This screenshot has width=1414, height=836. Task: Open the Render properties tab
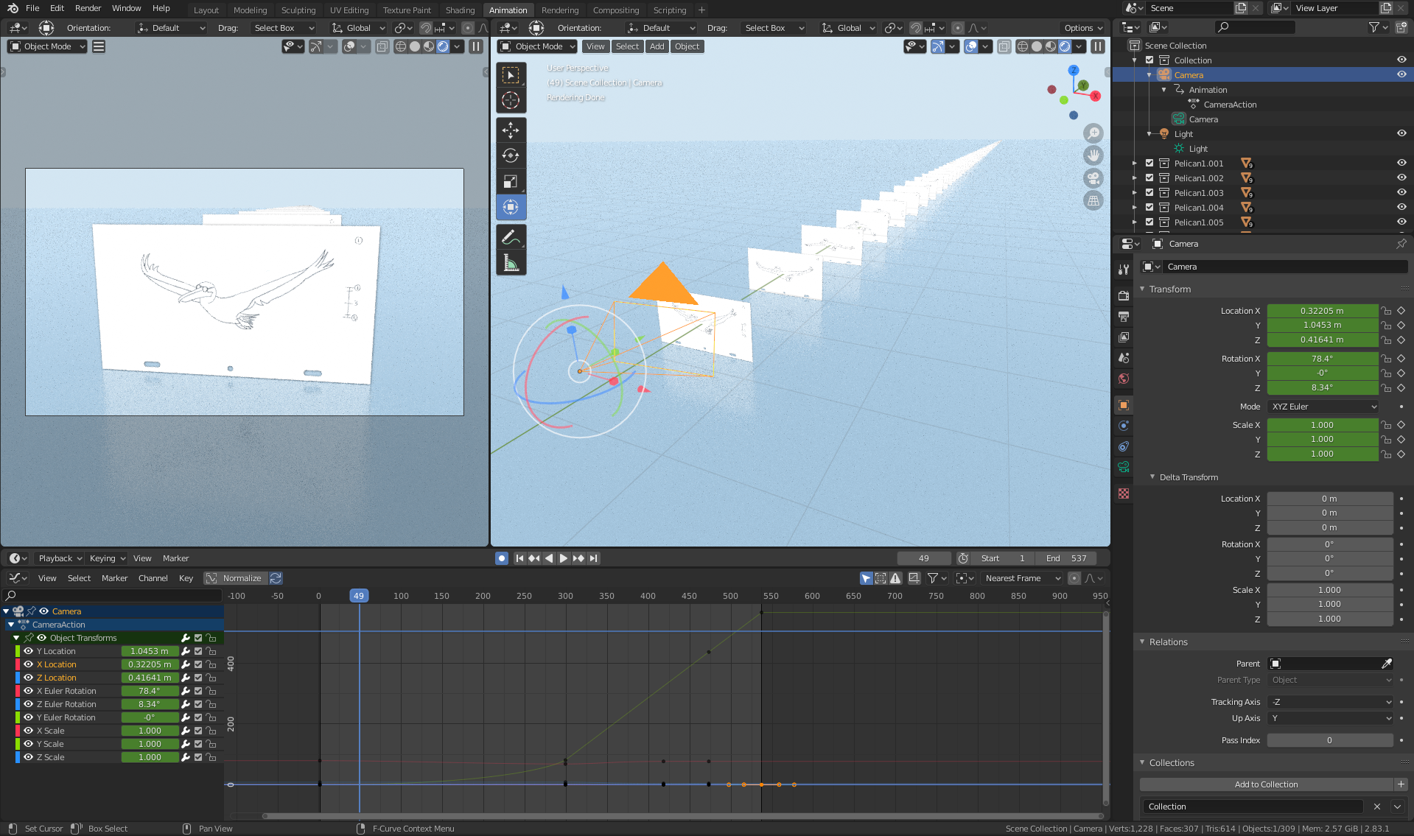point(1124,295)
